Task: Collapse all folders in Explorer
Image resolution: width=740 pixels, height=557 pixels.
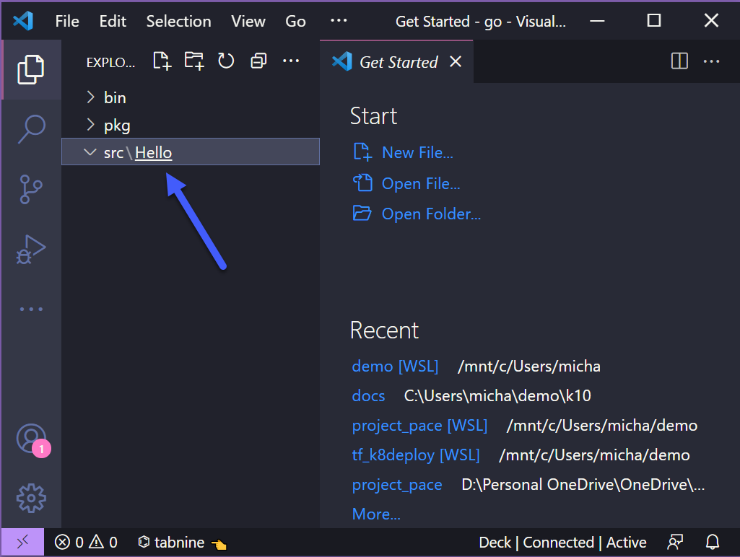Action: [258, 61]
